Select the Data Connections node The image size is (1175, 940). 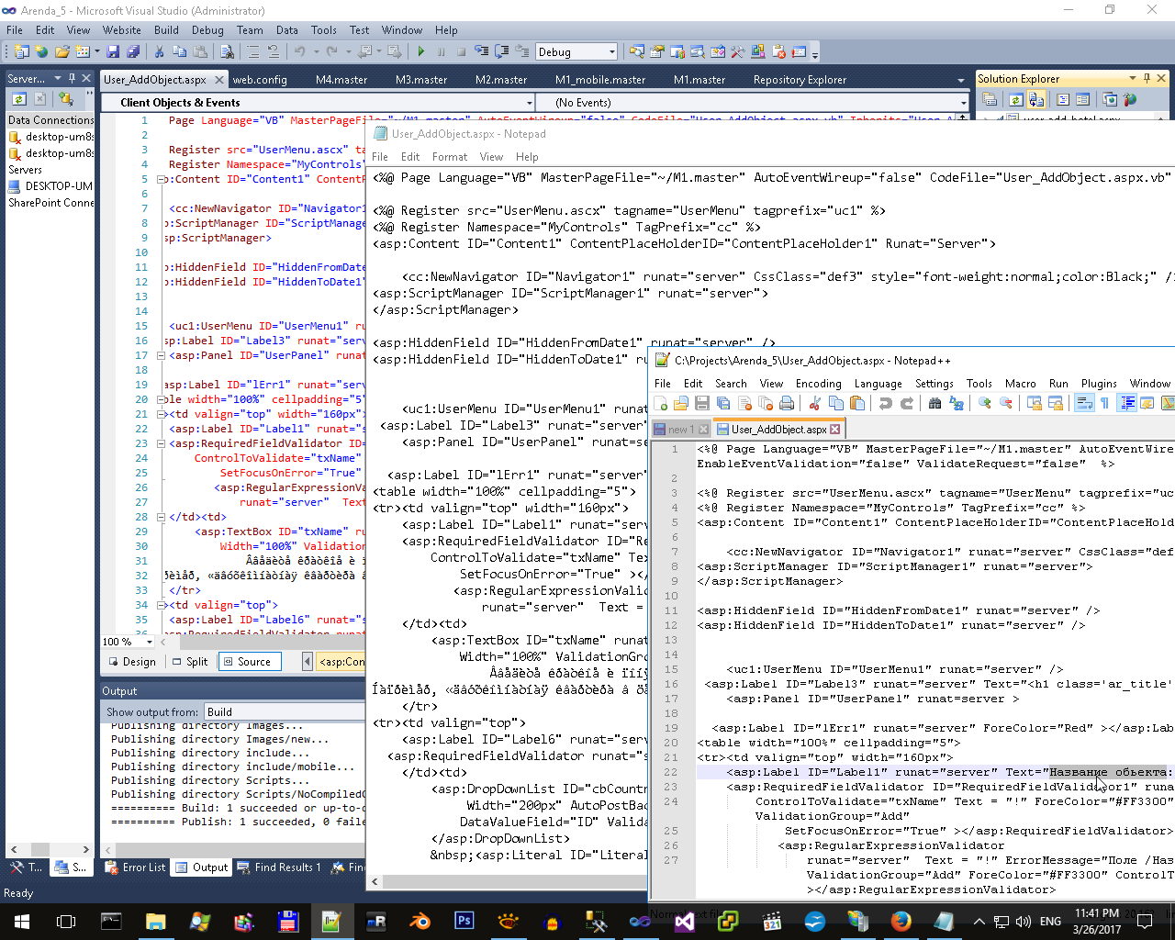click(50, 120)
